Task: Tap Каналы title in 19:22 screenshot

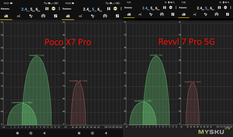Action: (x=67, y=9)
